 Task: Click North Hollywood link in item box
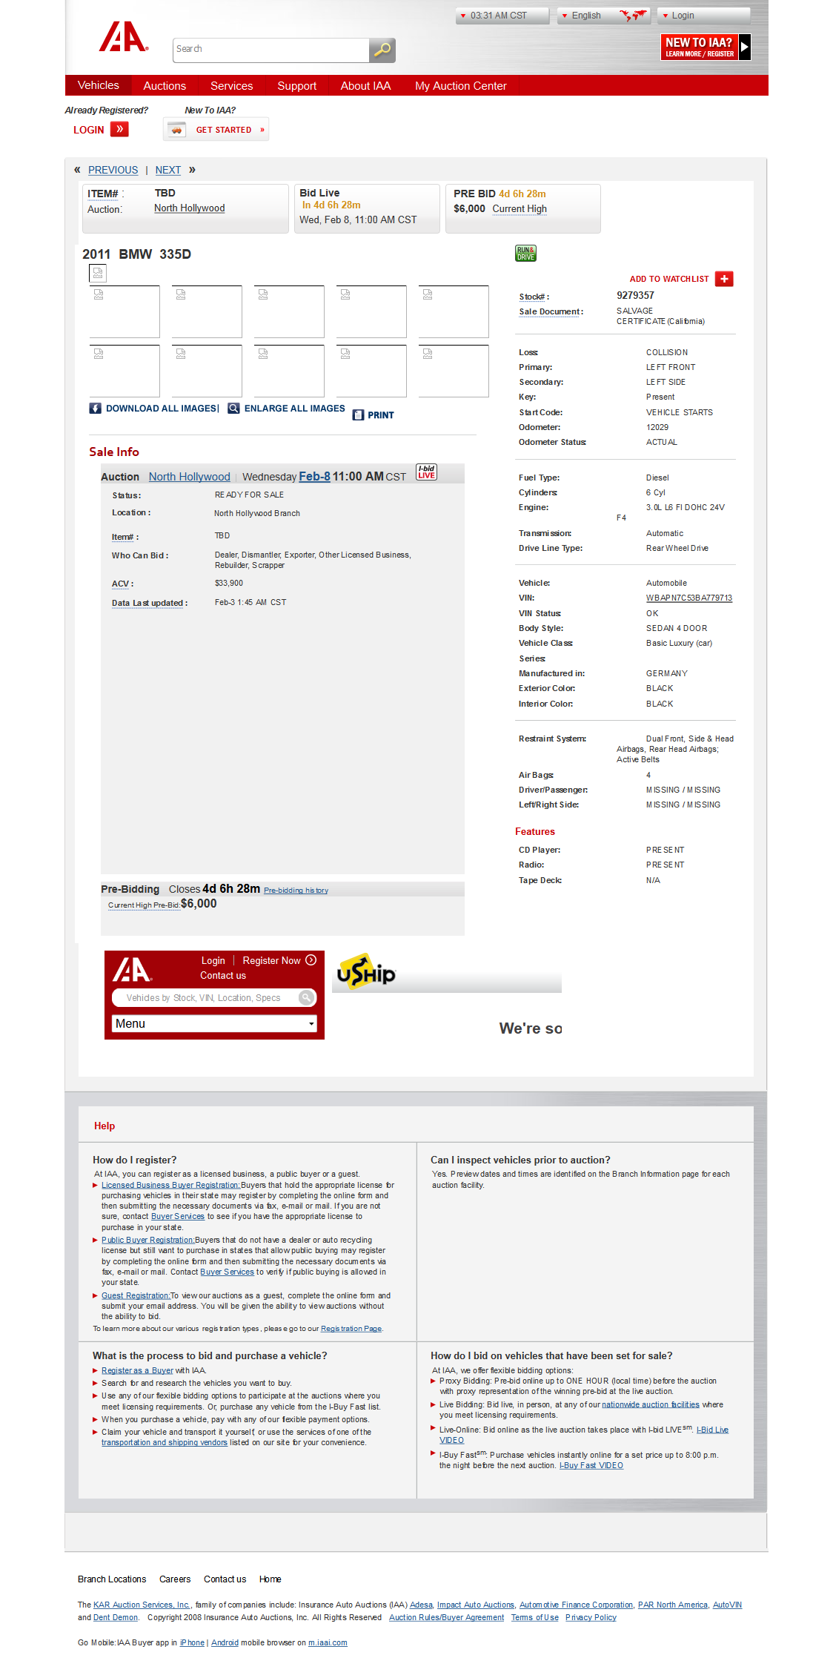point(190,208)
